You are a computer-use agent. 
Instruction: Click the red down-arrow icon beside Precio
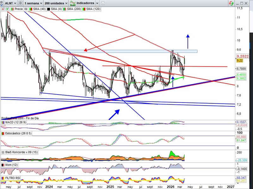point(3,9)
